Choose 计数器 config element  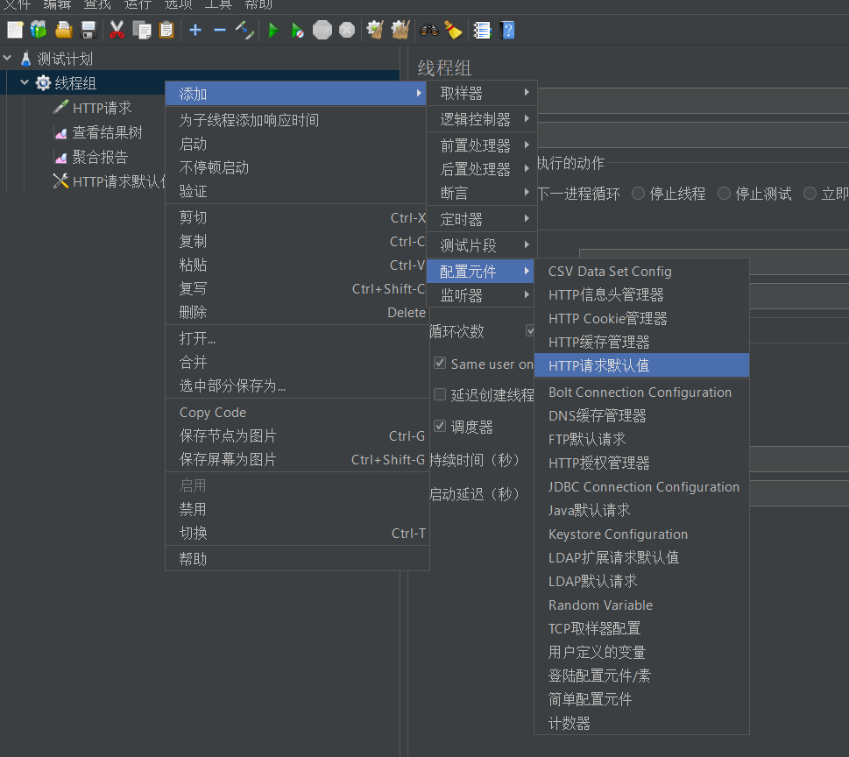(641, 723)
